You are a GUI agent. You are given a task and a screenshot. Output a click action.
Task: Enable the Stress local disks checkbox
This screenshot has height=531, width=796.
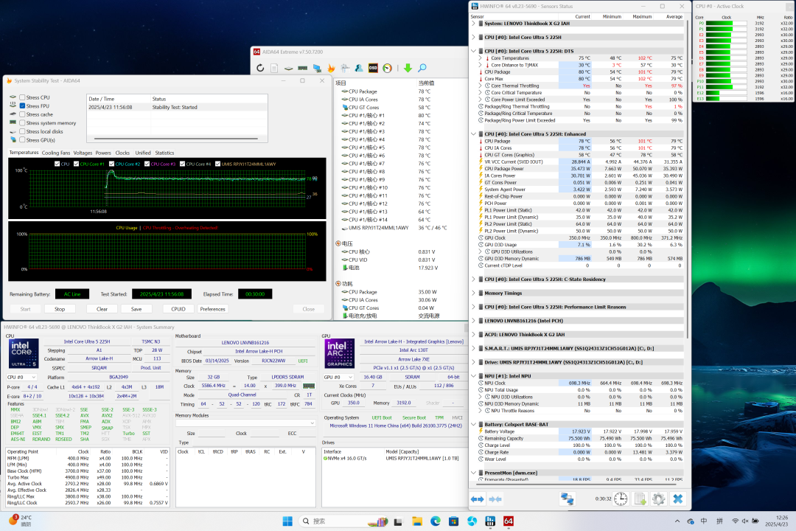click(22, 131)
